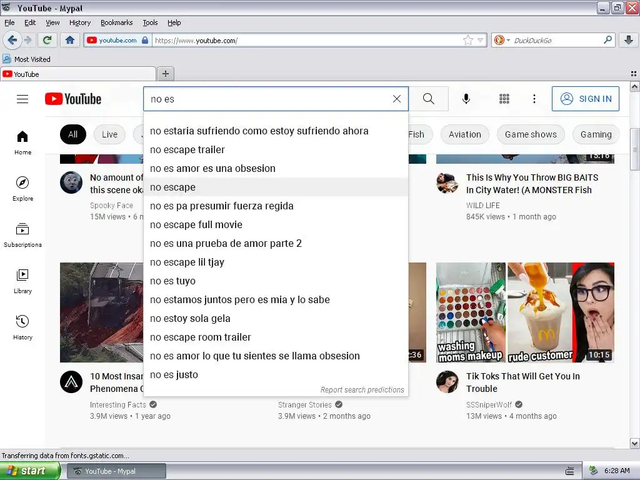Open Subscriptions in the sidebar
640x480 pixels.
click(x=23, y=236)
